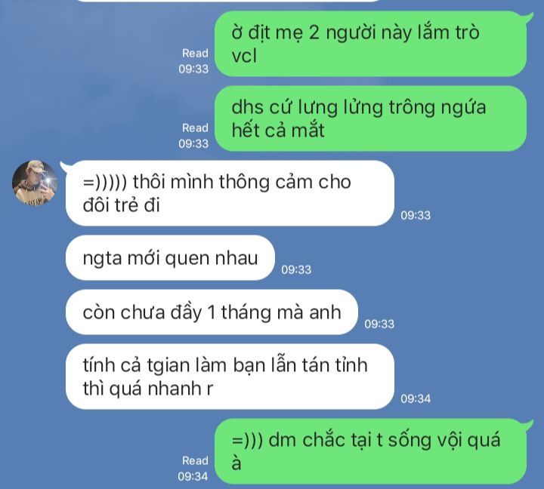Tap the 09:33 timestamp next to "ngta mới quen nhau"
The image size is (544, 489).
click(x=296, y=269)
